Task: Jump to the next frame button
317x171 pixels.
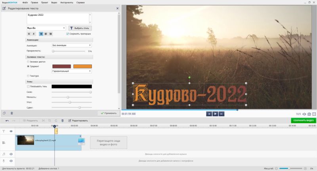Action: pos(222,114)
